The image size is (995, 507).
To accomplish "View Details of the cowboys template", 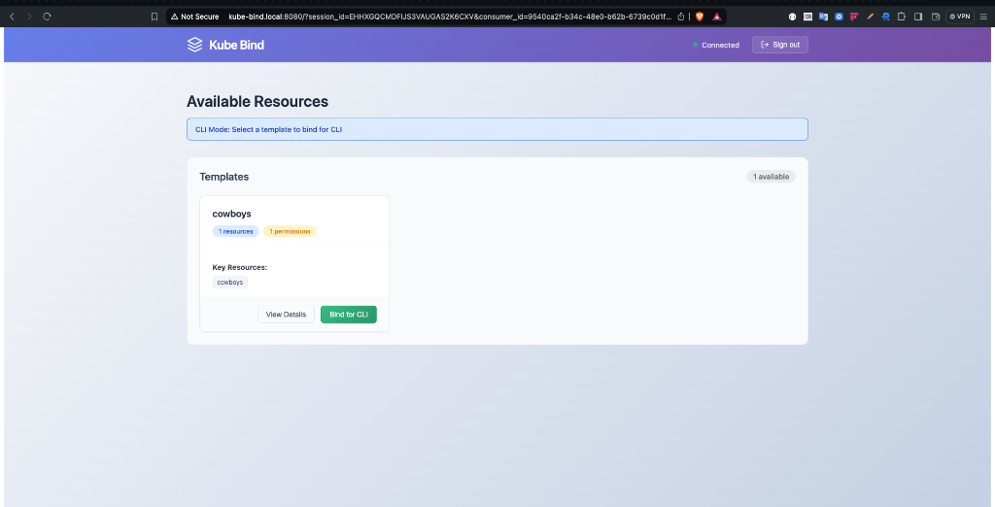I will 286,314.
